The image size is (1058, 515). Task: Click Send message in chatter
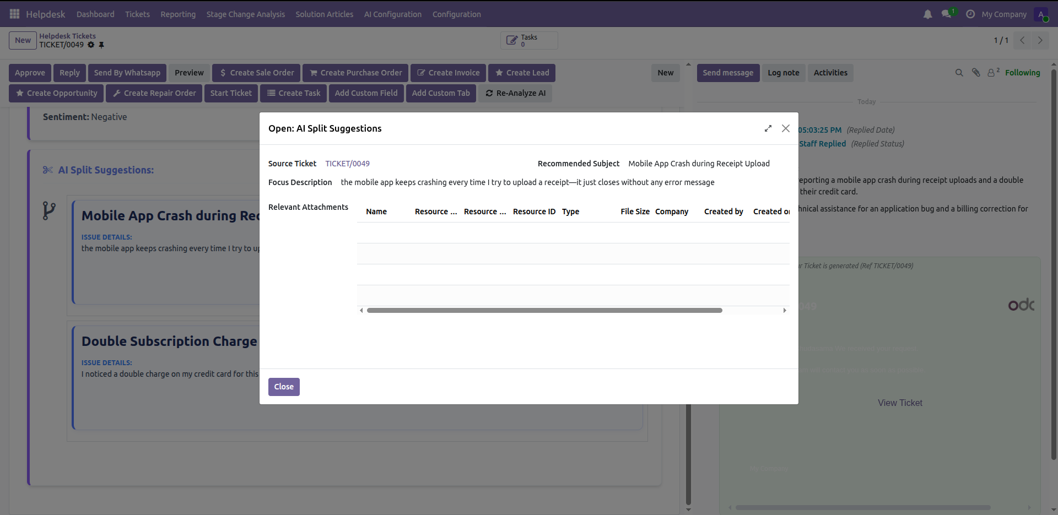click(728, 73)
